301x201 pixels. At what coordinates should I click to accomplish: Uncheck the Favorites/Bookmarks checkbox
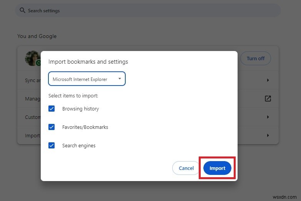pyautogui.click(x=52, y=127)
